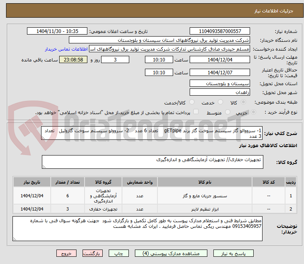Select the کالا/خدمت radio button
This screenshot has height=264, width=304.
192,102
